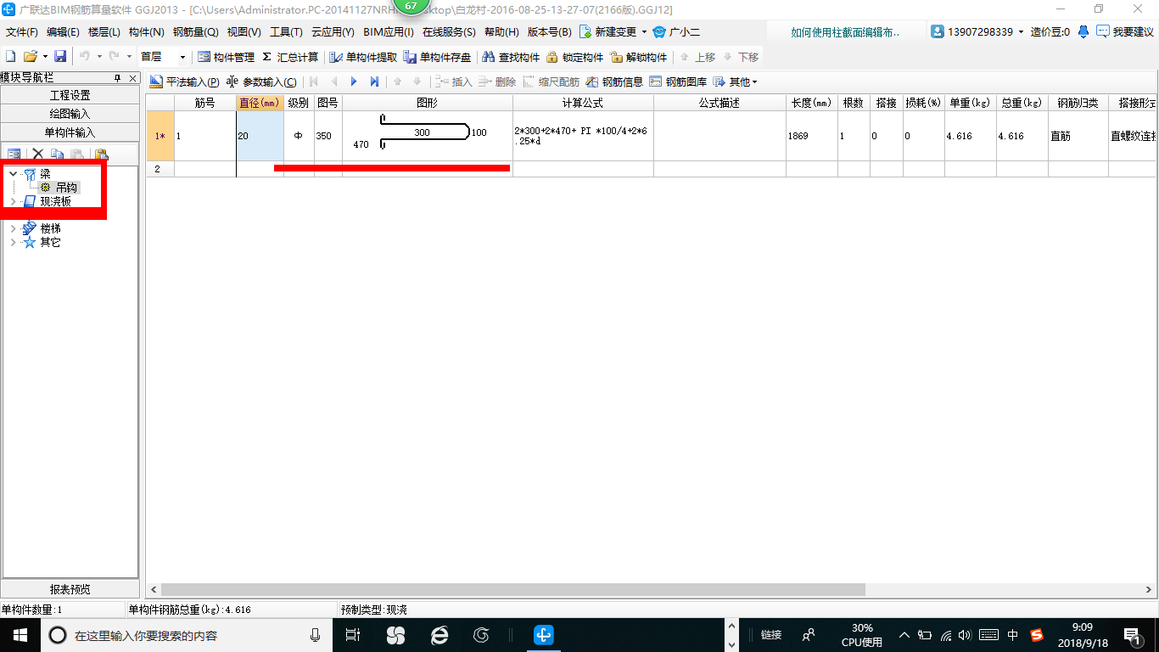Go to next record arrow
The width and height of the screenshot is (1159, 652).
tap(354, 81)
